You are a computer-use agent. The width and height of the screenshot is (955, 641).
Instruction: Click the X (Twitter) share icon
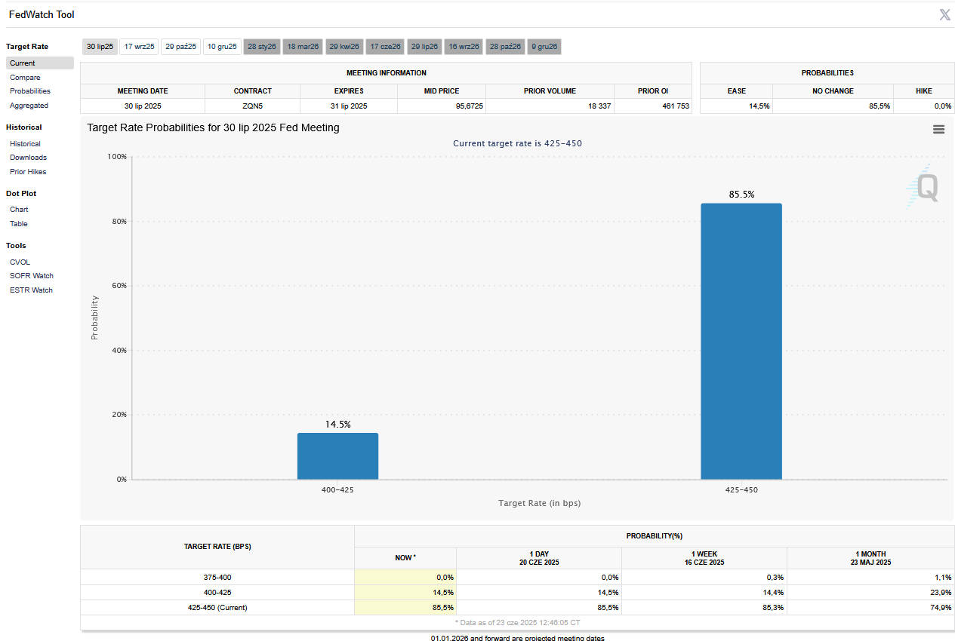click(944, 15)
